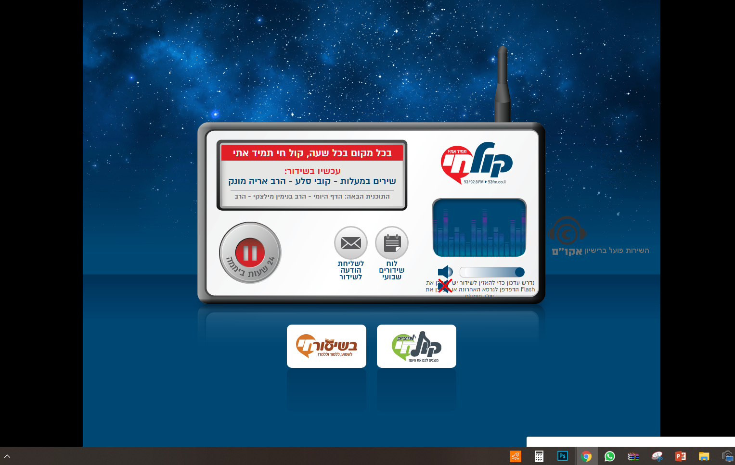Viewport: 735px width, 465px height.
Task: Pause the live radio broadcast
Action: (x=250, y=252)
